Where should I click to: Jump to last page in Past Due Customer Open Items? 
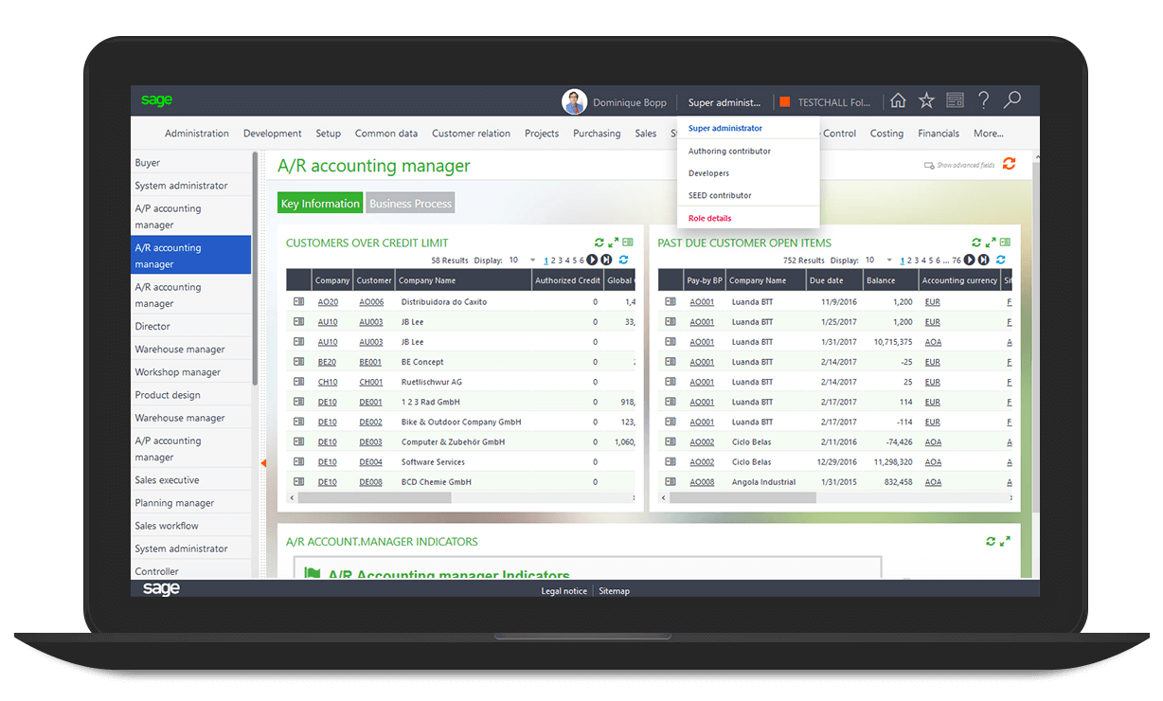[984, 260]
